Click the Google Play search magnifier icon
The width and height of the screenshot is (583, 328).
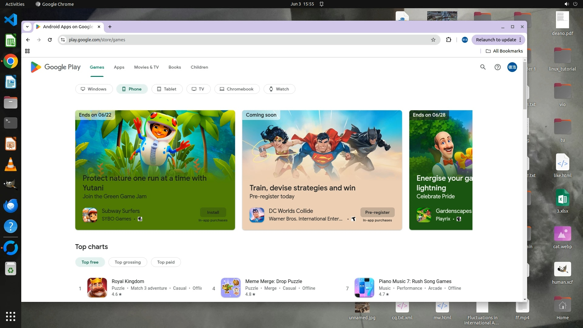pyautogui.click(x=483, y=67)
